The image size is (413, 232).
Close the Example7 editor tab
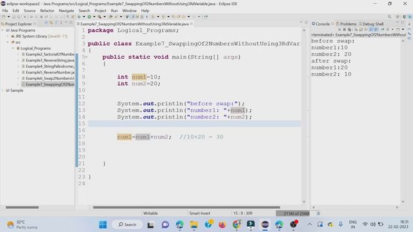pyautogui.click(x=192, y=24)
